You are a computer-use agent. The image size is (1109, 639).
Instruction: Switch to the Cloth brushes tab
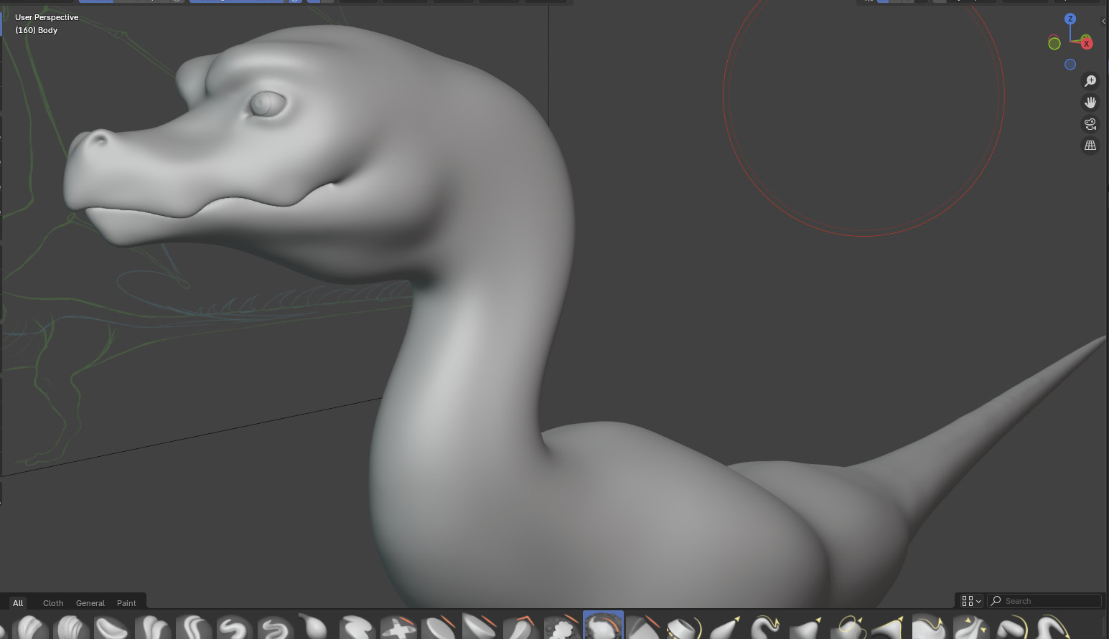53,603
